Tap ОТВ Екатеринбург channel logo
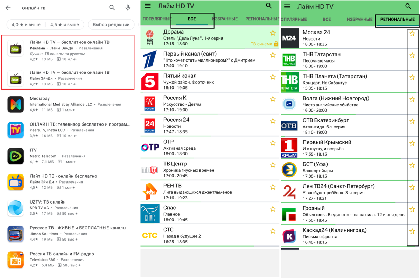The height and width of the screenshot is (278, 420). click(289, 126)
